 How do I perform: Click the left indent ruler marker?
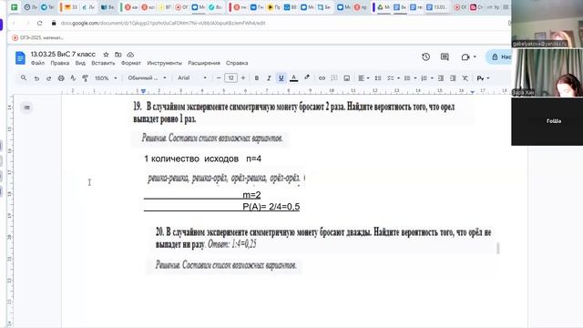(143, 91)
